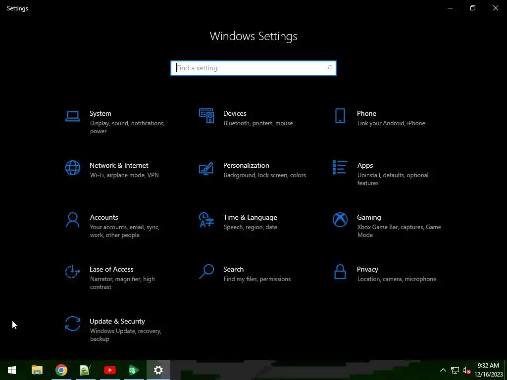Image resolution: width=507 pixels, height=380 pixels.
Task: Open File Explorer from the taskbar
Action: click(37, 370)
